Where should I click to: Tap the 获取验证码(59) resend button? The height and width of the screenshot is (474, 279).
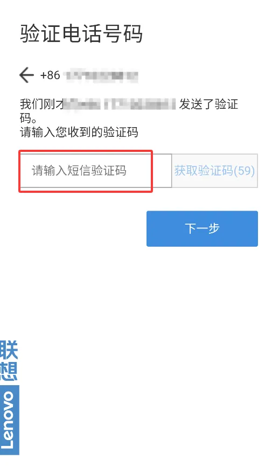214,171
